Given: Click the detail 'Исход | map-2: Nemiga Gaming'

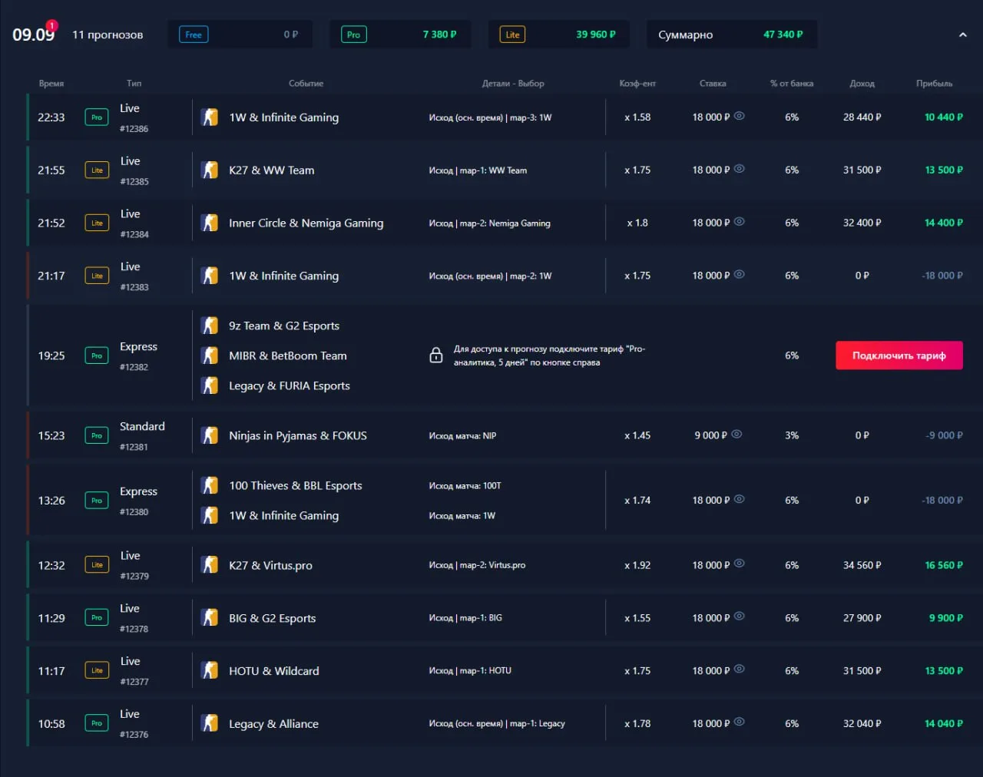Looking at the screenshot, I should [490, 223].
